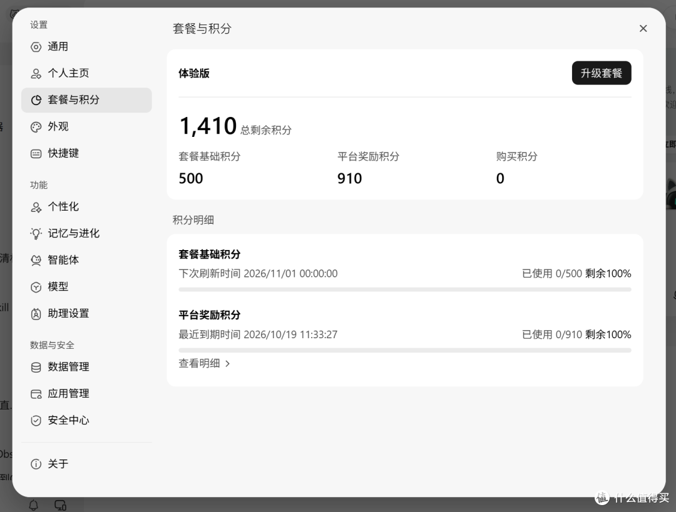Click the 安全中心 shield icon

36,421
